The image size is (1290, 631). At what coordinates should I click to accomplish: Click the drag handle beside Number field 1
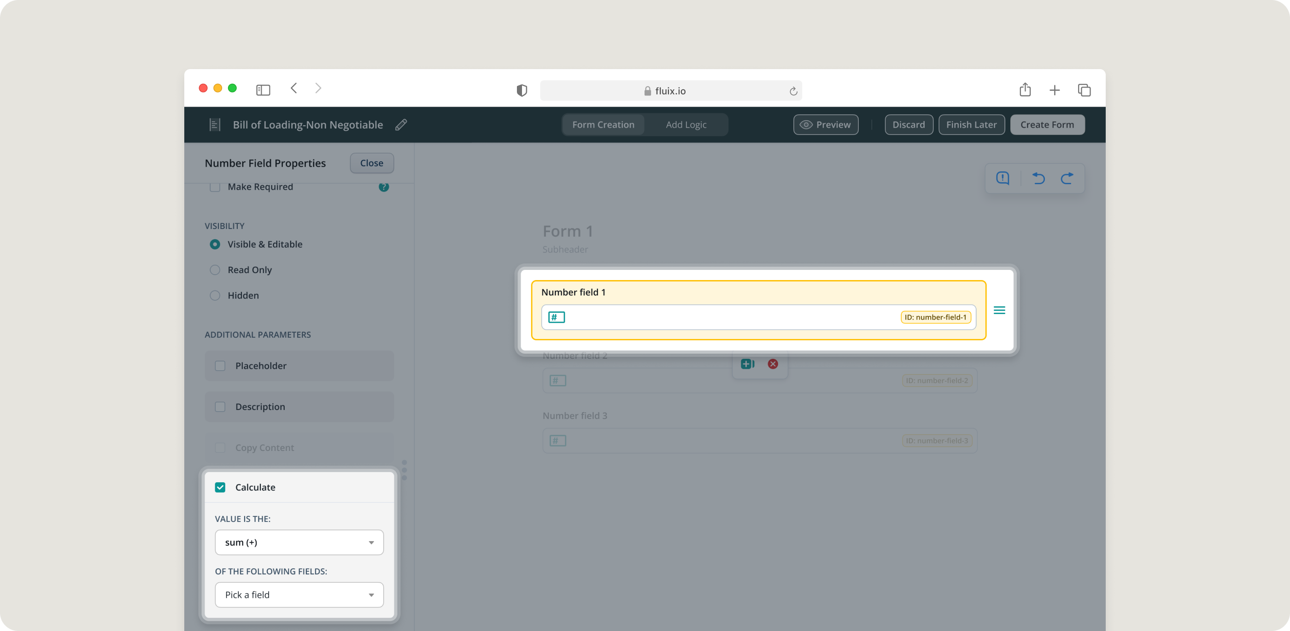coord(999,310)
